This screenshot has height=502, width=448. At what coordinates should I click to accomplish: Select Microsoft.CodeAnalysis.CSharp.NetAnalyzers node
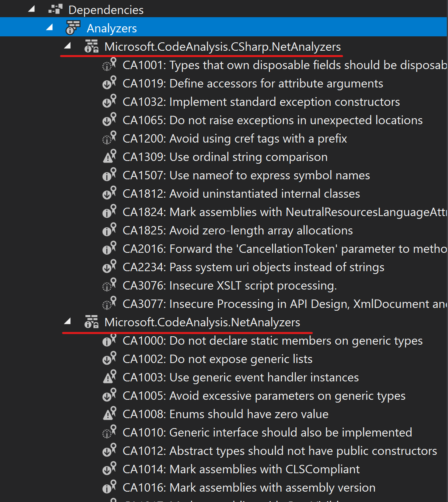point(222,47)
